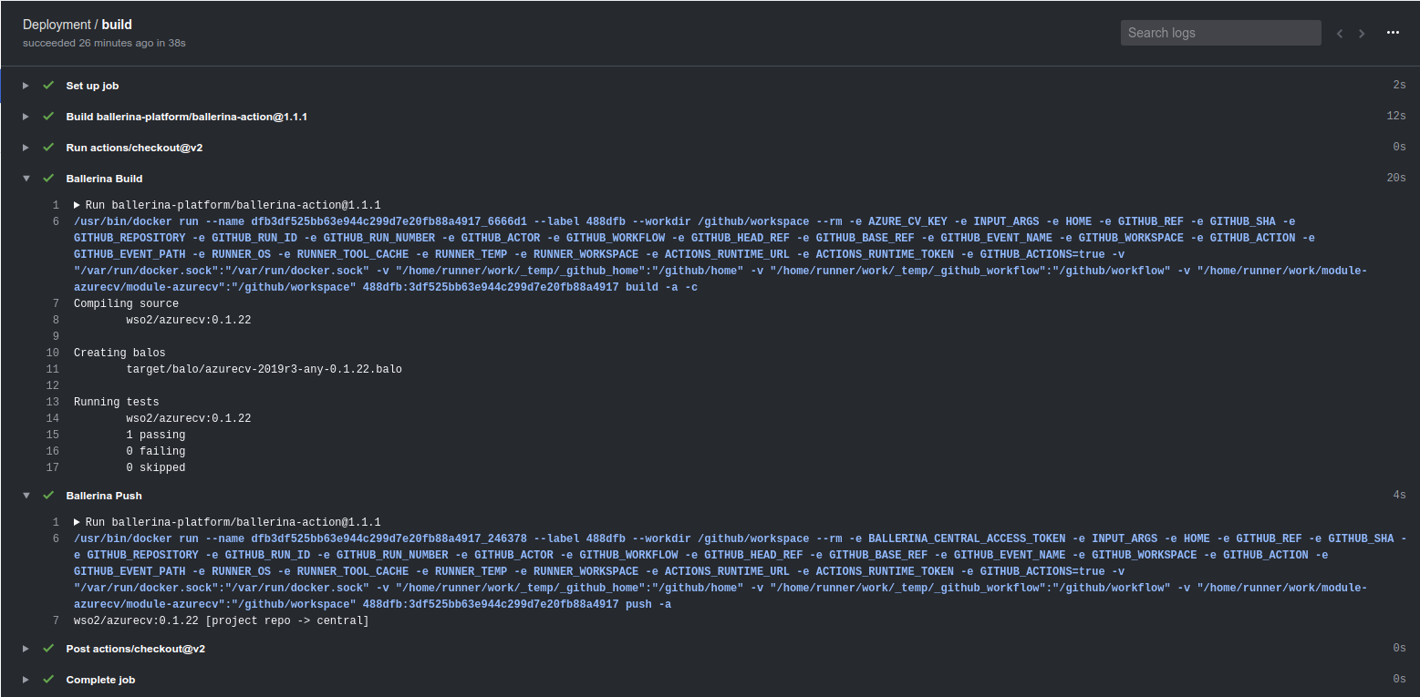Collapse the Ballerina Push step
1420x697 pixels.
click(x=26, y=496)
